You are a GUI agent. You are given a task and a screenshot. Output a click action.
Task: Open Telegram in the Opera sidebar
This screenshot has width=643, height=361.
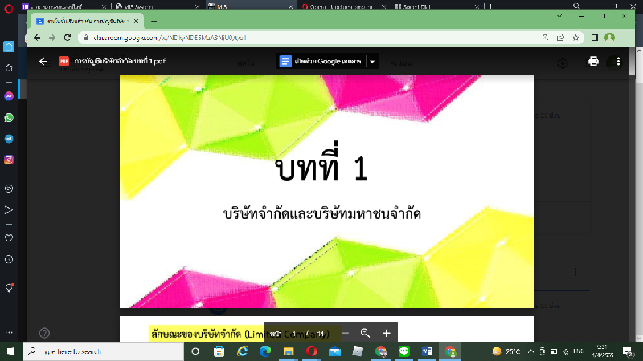(9, 138)
